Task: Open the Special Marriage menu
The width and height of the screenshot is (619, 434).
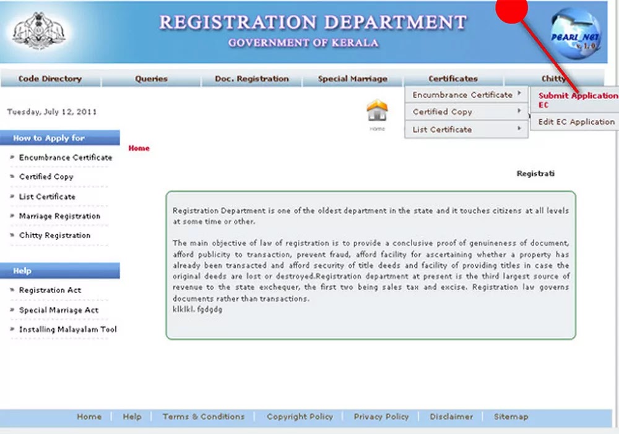Action: (352, 79)
